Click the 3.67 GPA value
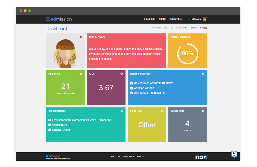Viewport: 257px width, 167px height. click(x=106, y=88)
